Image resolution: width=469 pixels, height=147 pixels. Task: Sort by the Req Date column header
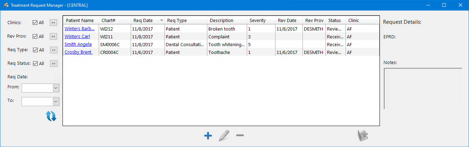click(x=147, y=20)
